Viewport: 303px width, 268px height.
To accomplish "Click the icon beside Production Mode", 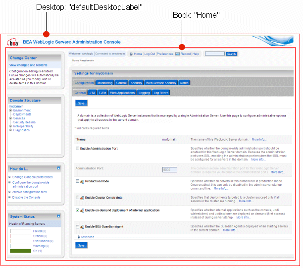I will [82, 181].
